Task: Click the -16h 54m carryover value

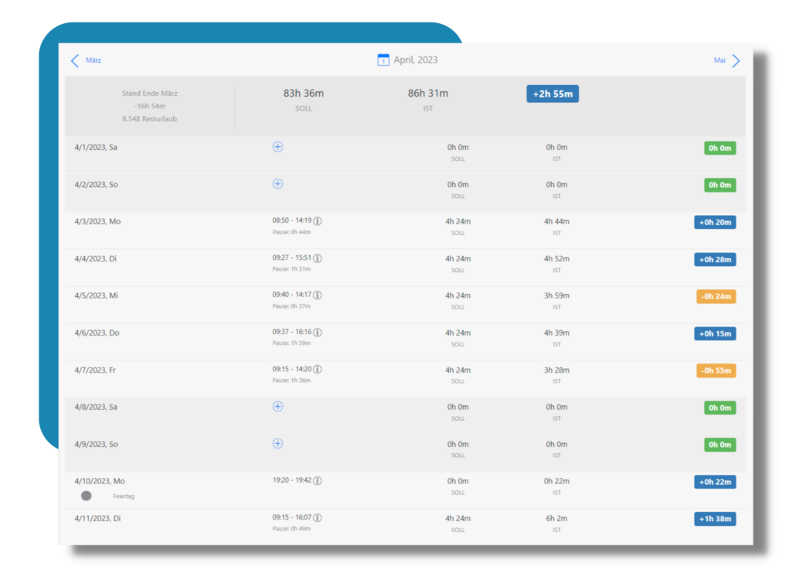Action: pos(150,106)
